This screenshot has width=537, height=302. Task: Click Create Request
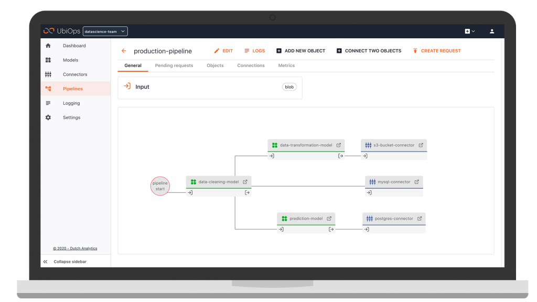(437, 51)
